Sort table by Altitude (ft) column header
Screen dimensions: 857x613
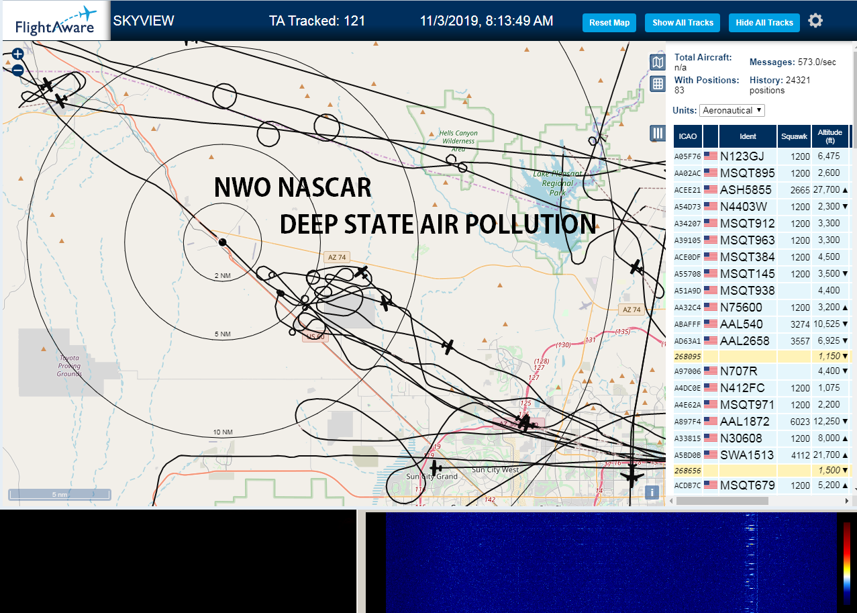click(x=830, y=136)
